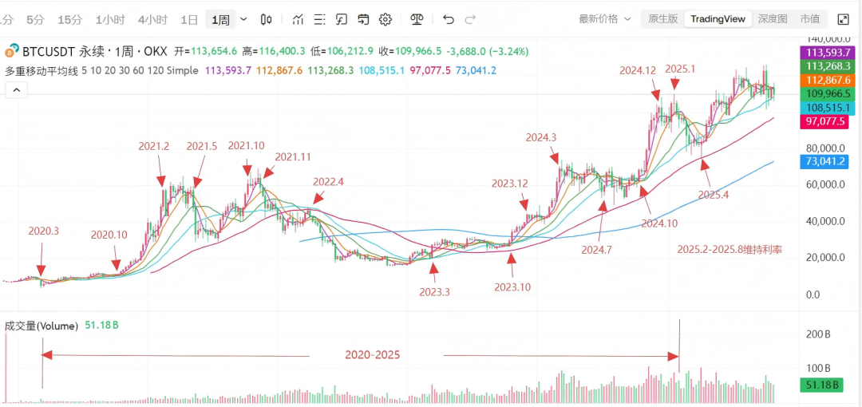Enter fullscreen chart mode
This screenshot has height=407, width=862.
844,19
